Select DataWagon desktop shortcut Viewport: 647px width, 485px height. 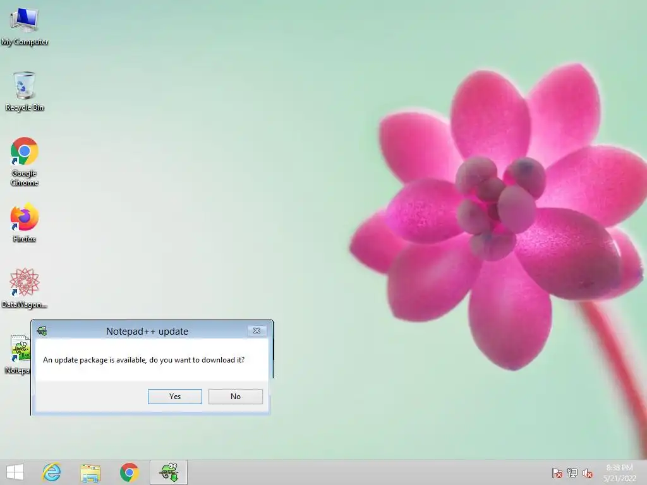(x=24, y=288)
